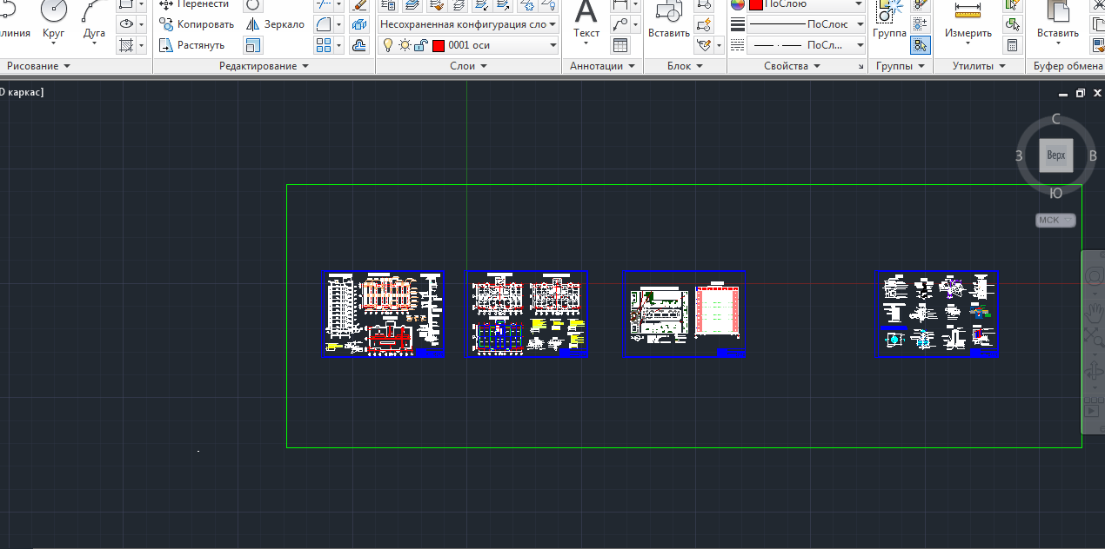
Task: Click the Верх face of ViewCube
Action: (x=1055, y=156)
